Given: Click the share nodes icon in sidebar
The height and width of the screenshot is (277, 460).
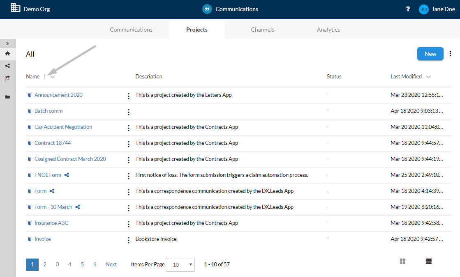Looking at the screenshot, I should tap(8, 66).
